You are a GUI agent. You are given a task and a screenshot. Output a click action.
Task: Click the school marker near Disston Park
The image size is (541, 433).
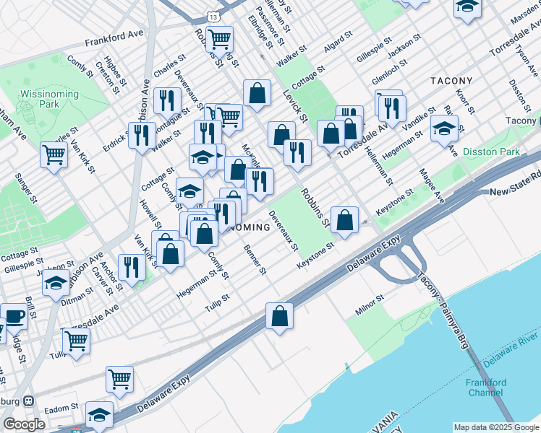[x=444, y=129]
